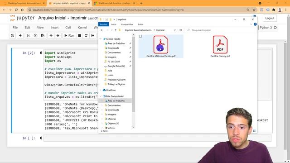The width and height of the screenshot is (290, 163).
Task: Click the Run button
Action: [x=69, y=35]
